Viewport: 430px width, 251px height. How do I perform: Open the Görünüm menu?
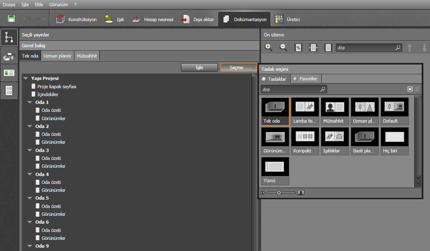click(58, 4)
